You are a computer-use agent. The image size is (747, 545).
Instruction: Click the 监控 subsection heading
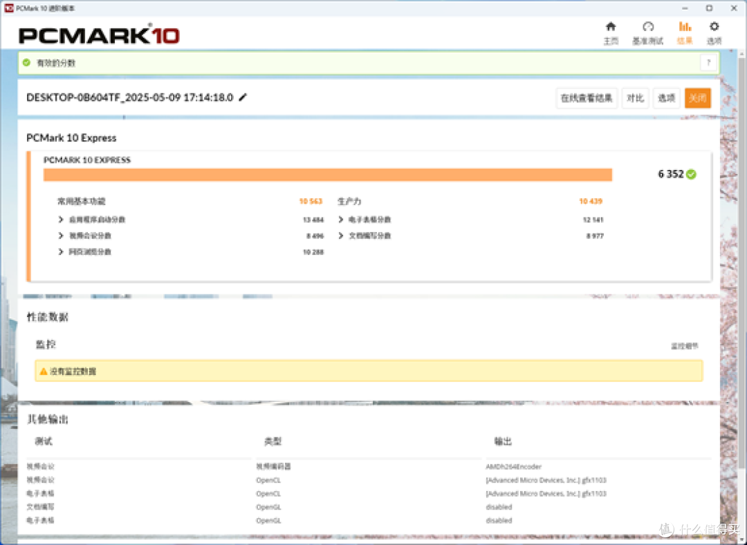(x=46, y=345)
